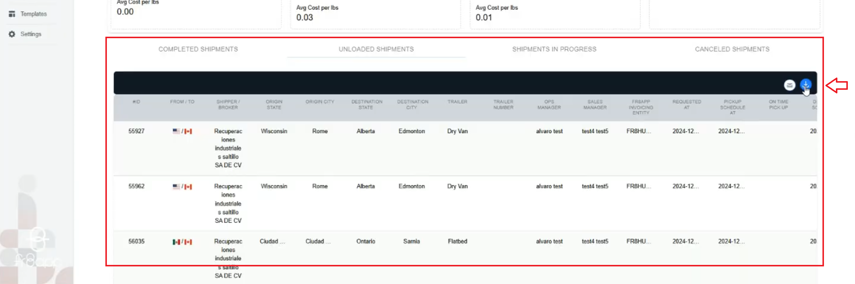Click Alberta in row 55927
The height and width of the screenshot is (284, 855).
[x=365, y=131]
